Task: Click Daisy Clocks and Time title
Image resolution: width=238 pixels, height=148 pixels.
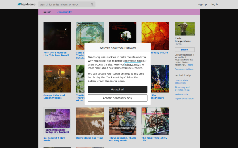Action: (90, 138)
